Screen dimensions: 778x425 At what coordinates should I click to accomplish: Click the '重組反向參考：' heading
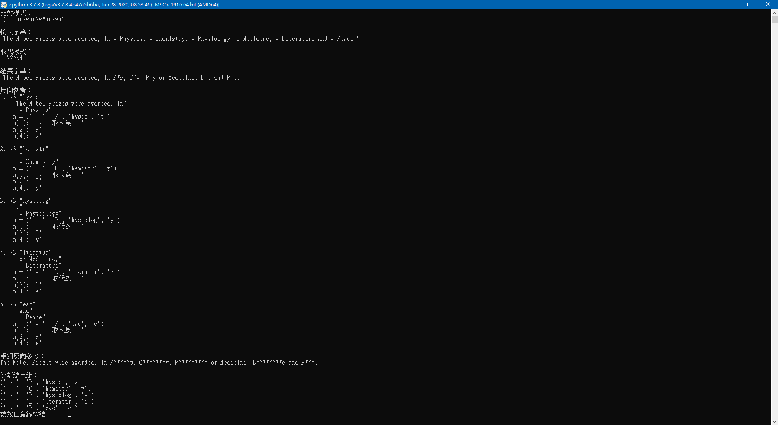[x=22, y=356]
